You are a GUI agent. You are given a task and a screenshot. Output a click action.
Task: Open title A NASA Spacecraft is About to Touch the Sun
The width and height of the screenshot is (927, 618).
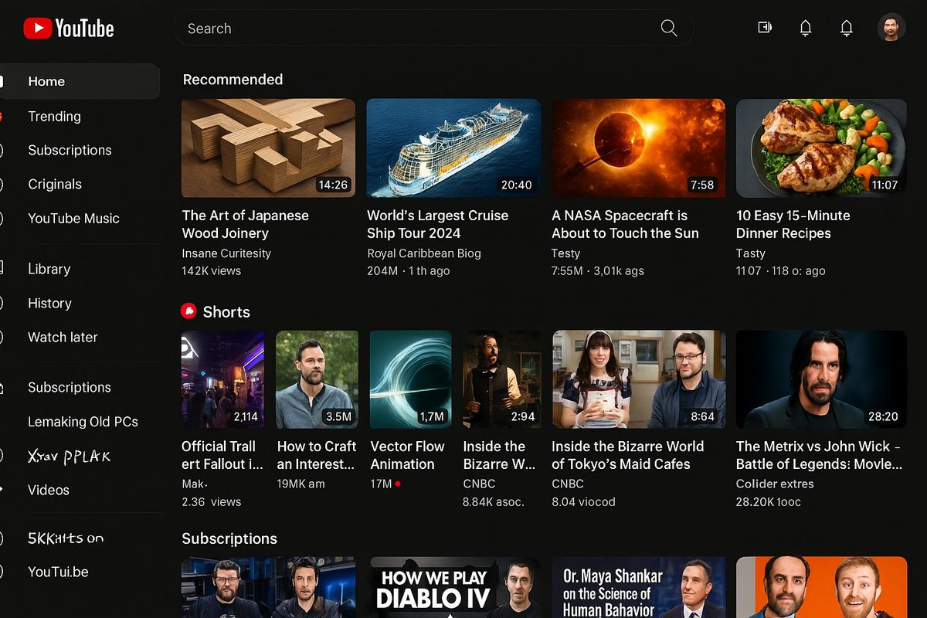625,224
